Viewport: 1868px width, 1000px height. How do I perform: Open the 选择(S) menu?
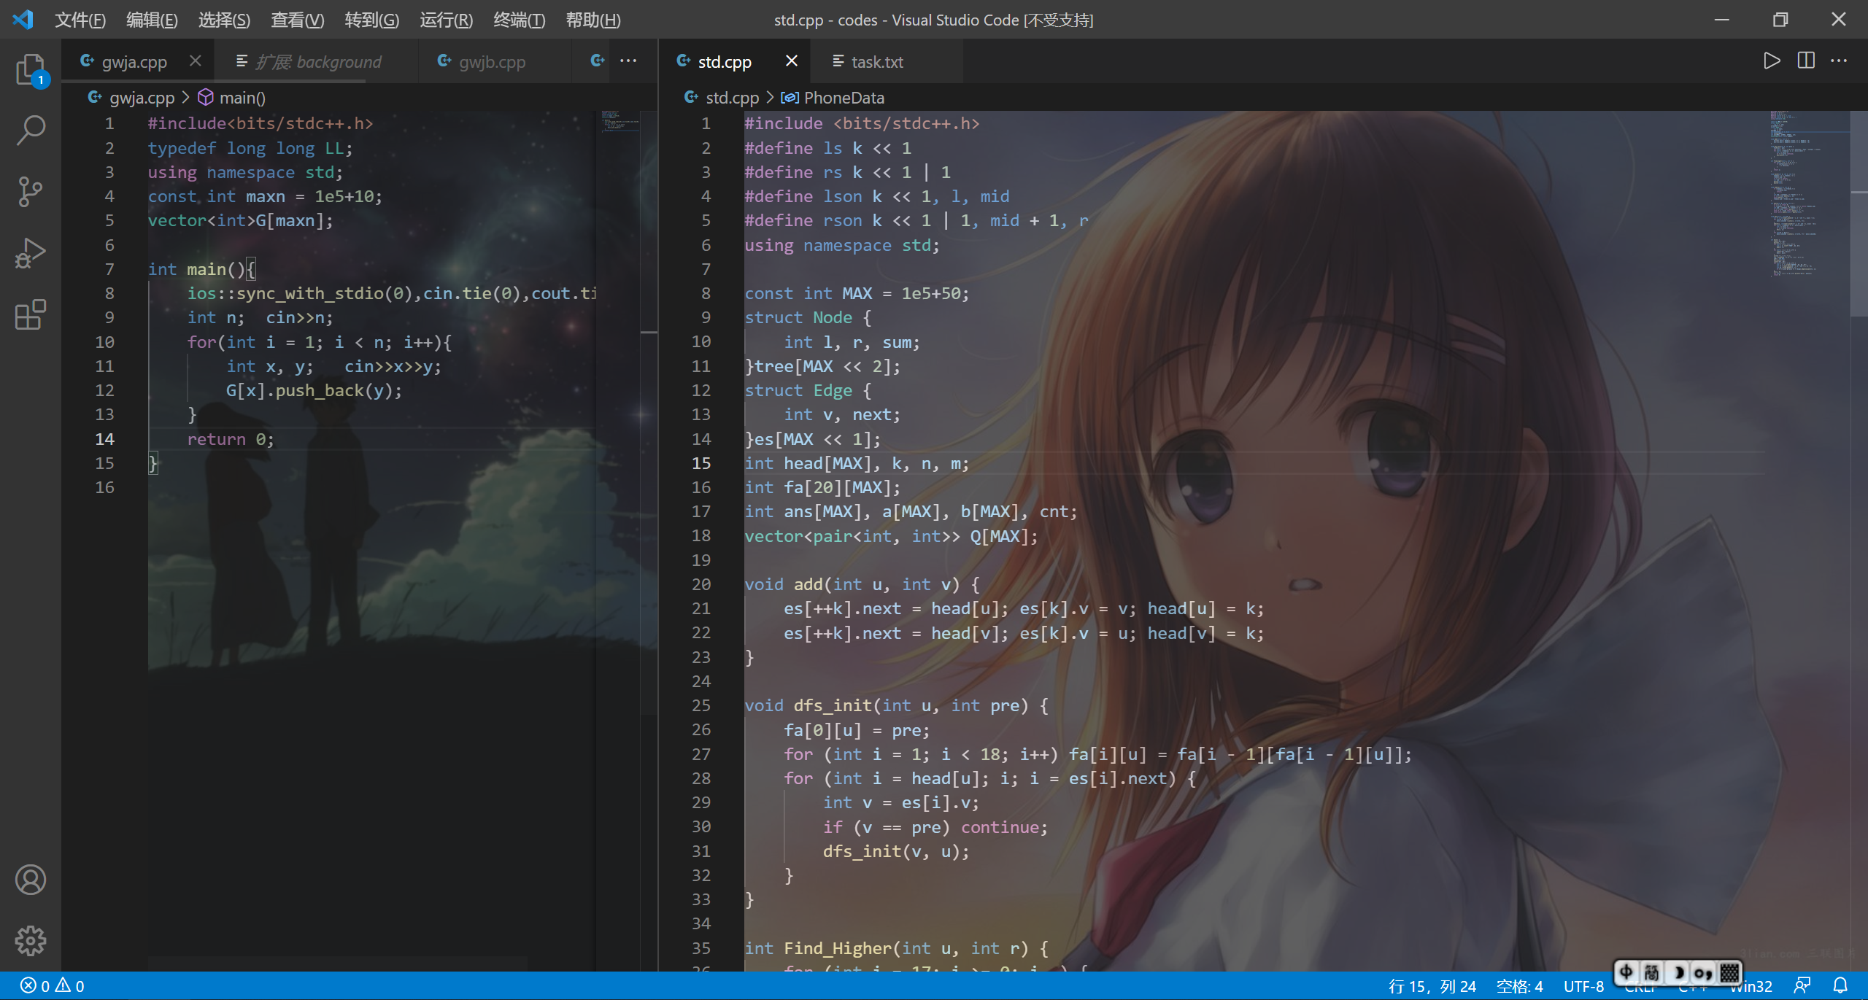[x=224, y=20]
